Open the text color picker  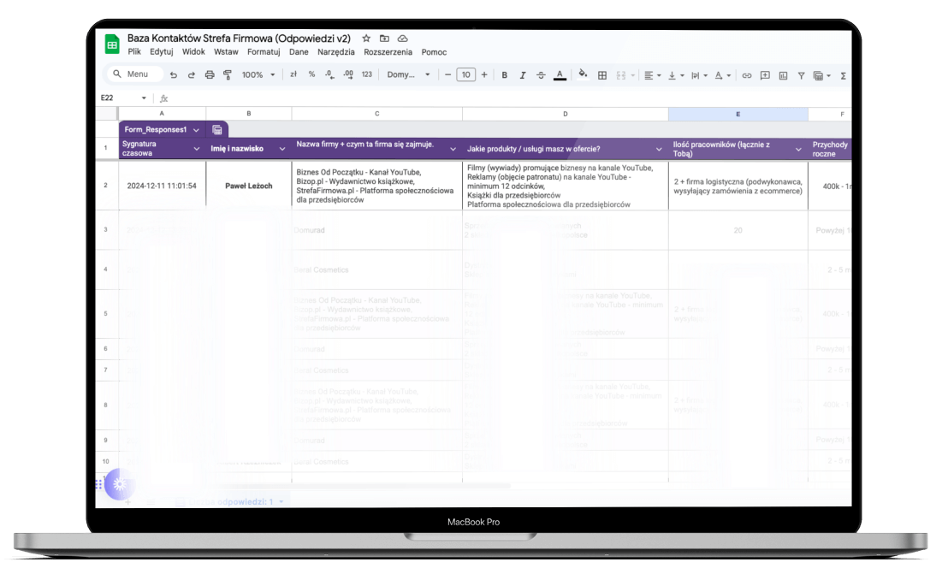pyautogui.click(x=560, y=75)
